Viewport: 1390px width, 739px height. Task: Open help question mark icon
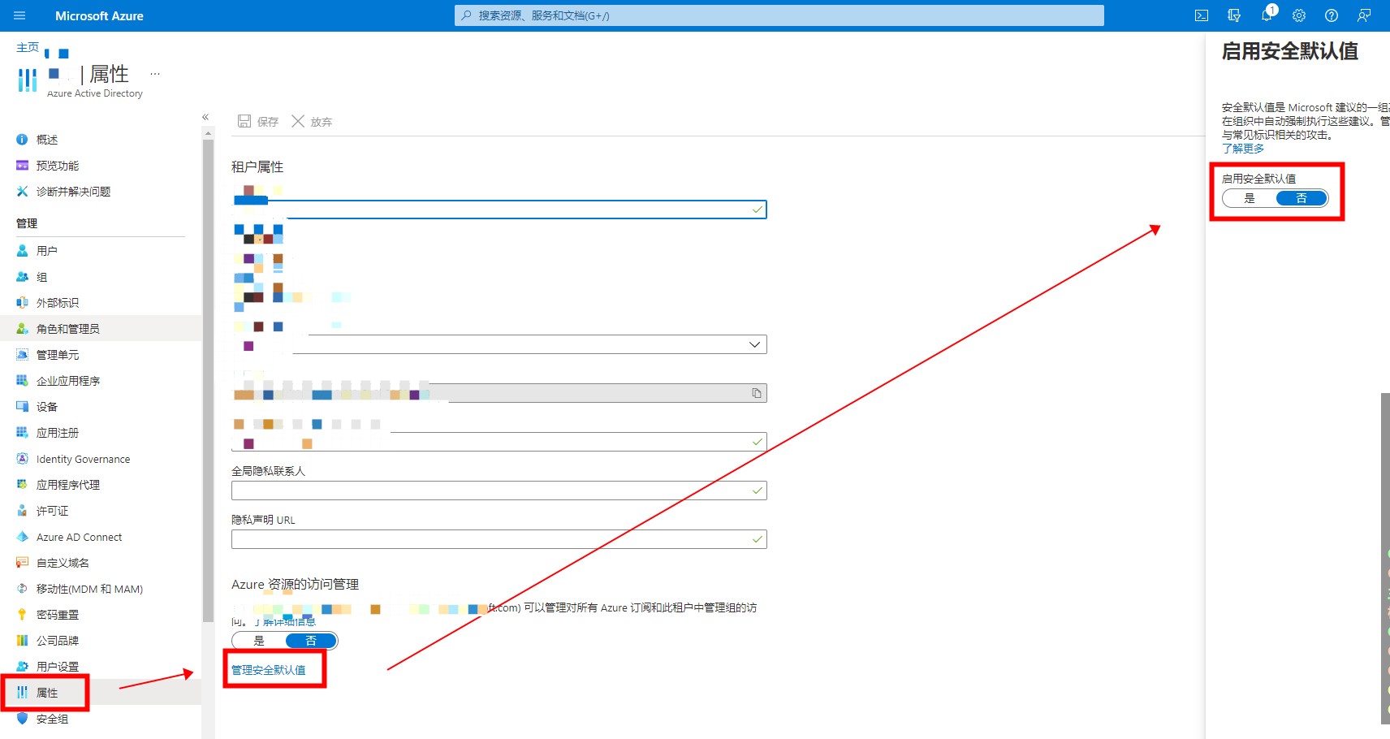click(x=1332, y=15)
